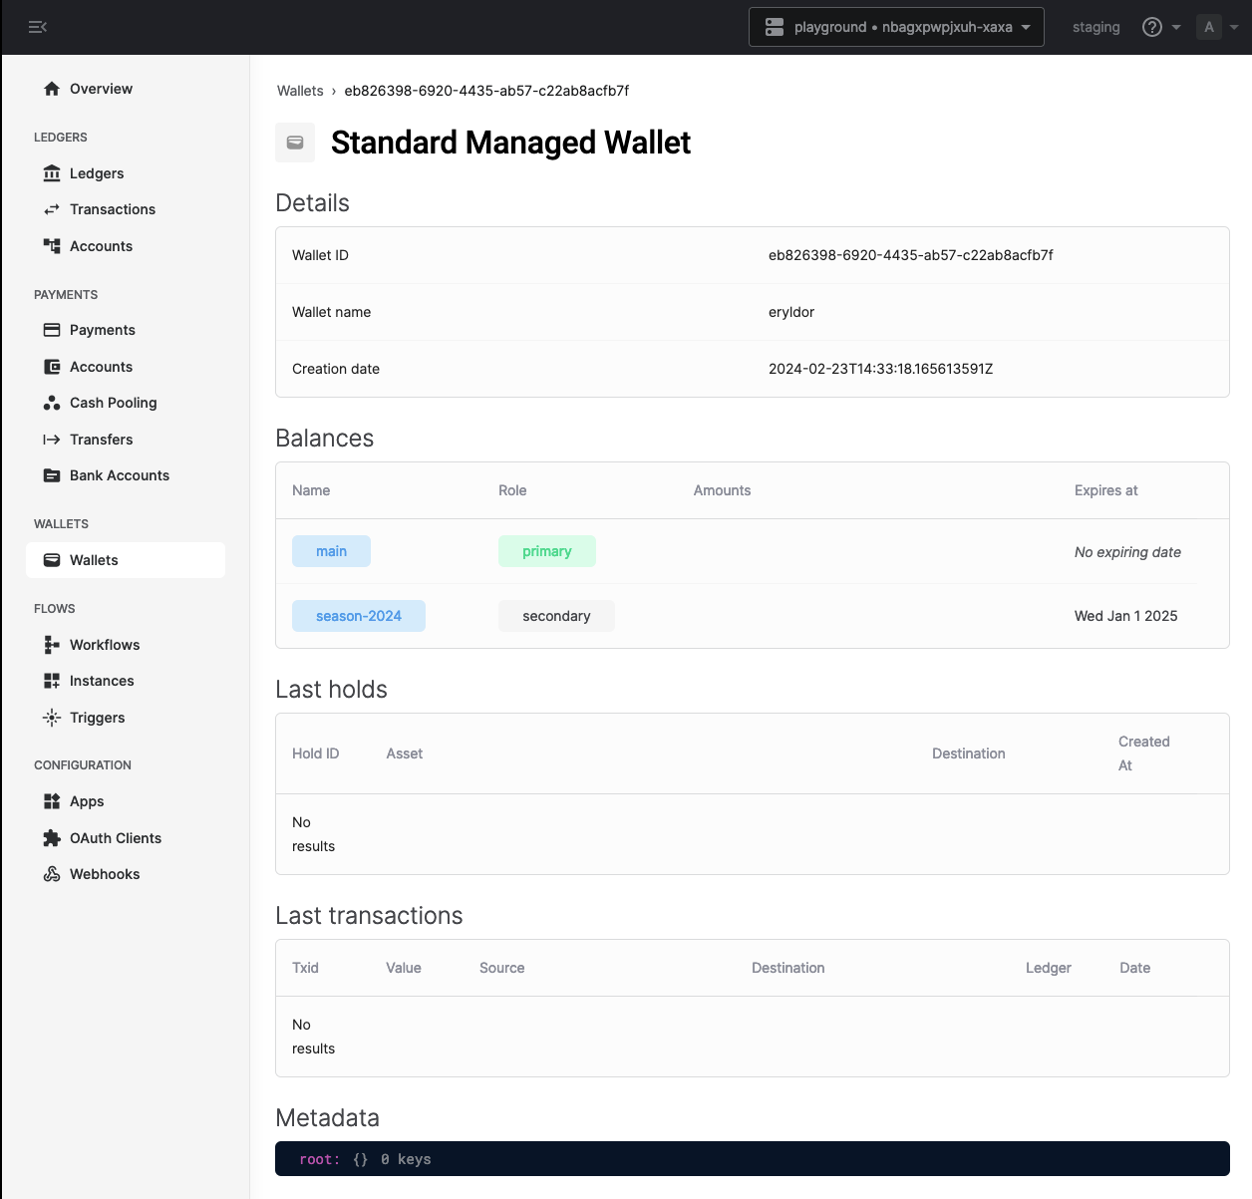The image size is (1252, 1199).
Task: Open the playground stack selector dropdown
Action: coord(896,27)
